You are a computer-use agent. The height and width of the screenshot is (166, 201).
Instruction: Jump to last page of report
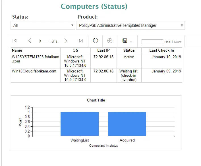[81, 41]
